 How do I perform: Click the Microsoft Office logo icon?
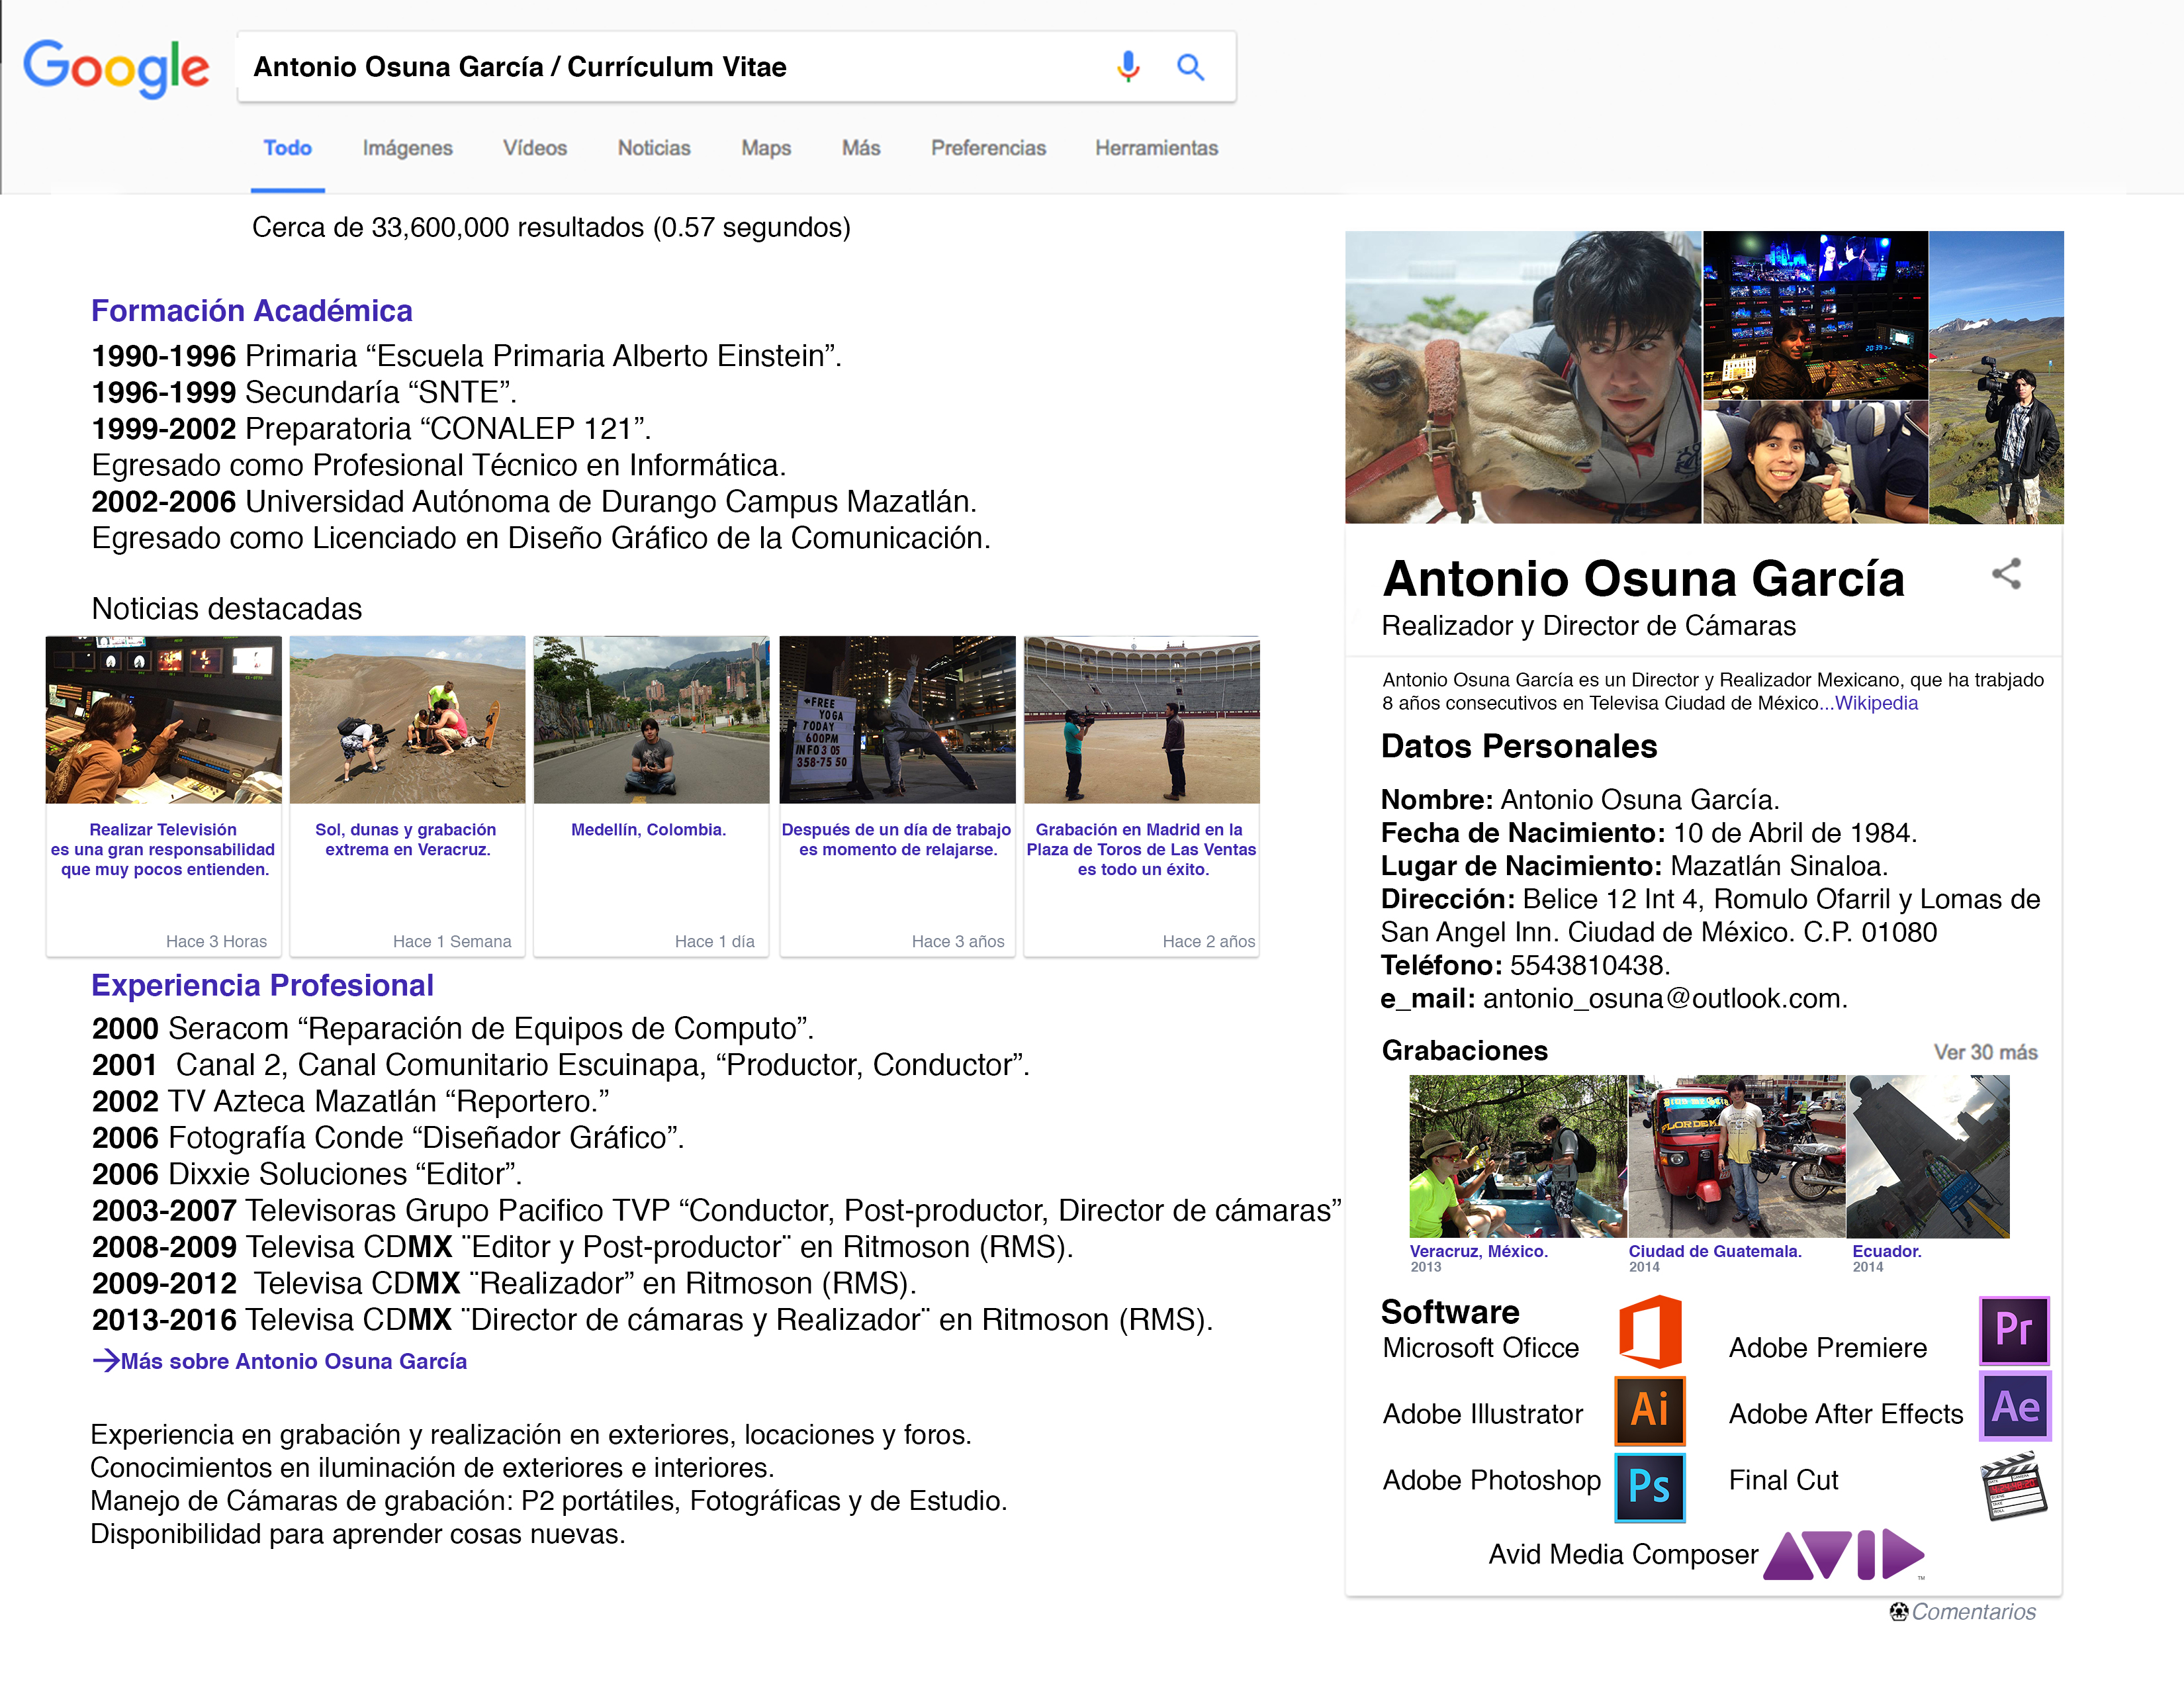tap(1650, 1331)
